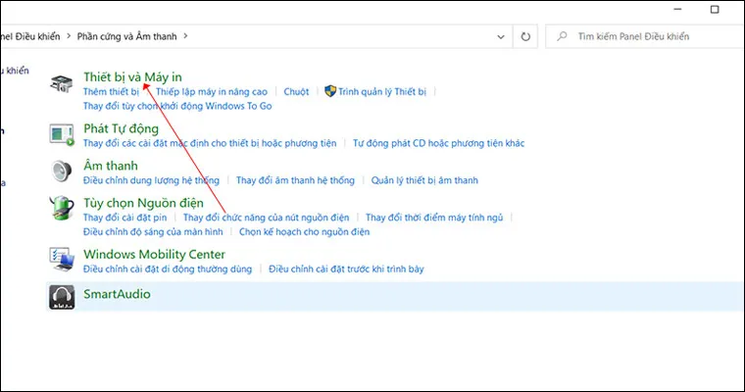The width and height of the screenshot is (745, 392).
Task: Open Quản lý thiết bị âm thanh link
Action: coord(423,181)
